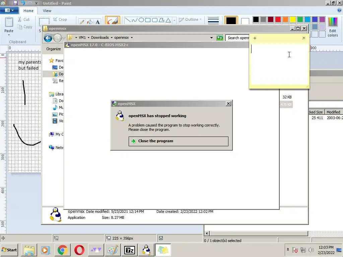This screenshot has height=257, width=343.
Task: Click the volume icon in system tray
Action: [311, 250]
